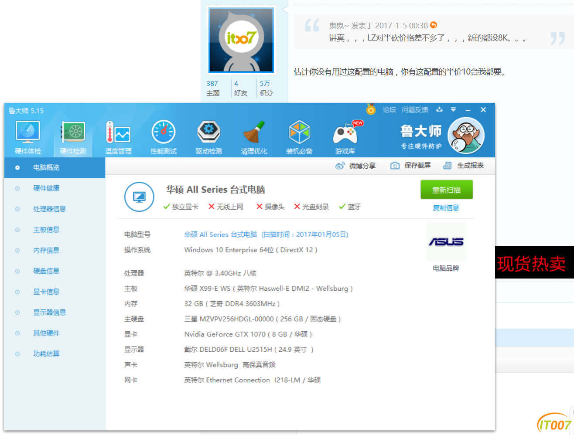Click 387 主题 count in forum page
Screen dimensions: 574x435
[213, 88]
